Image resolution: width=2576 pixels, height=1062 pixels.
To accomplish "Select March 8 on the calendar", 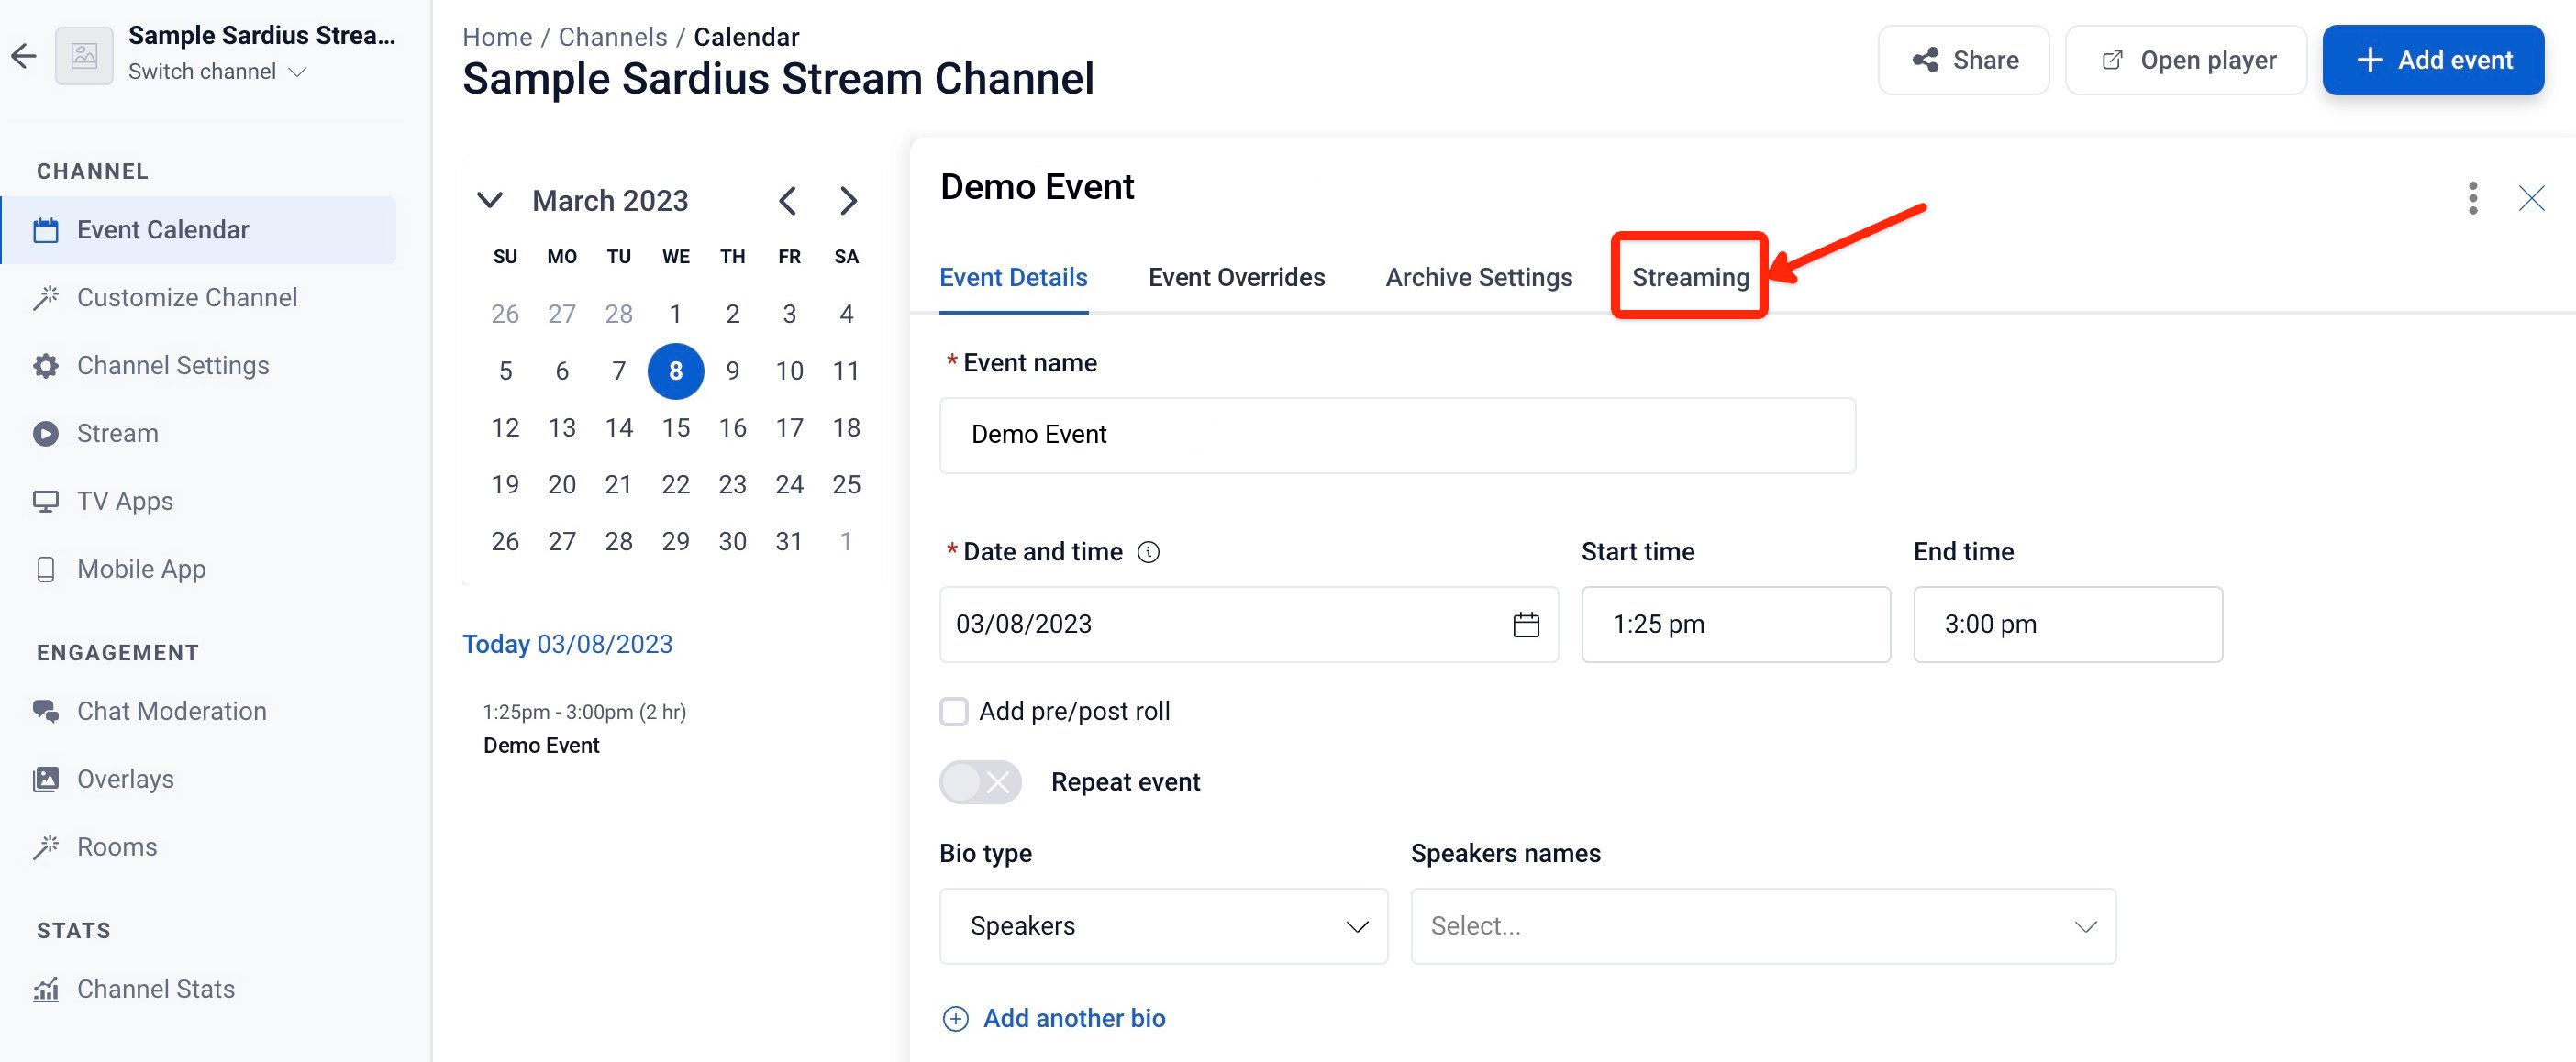I will click(676, 371).
